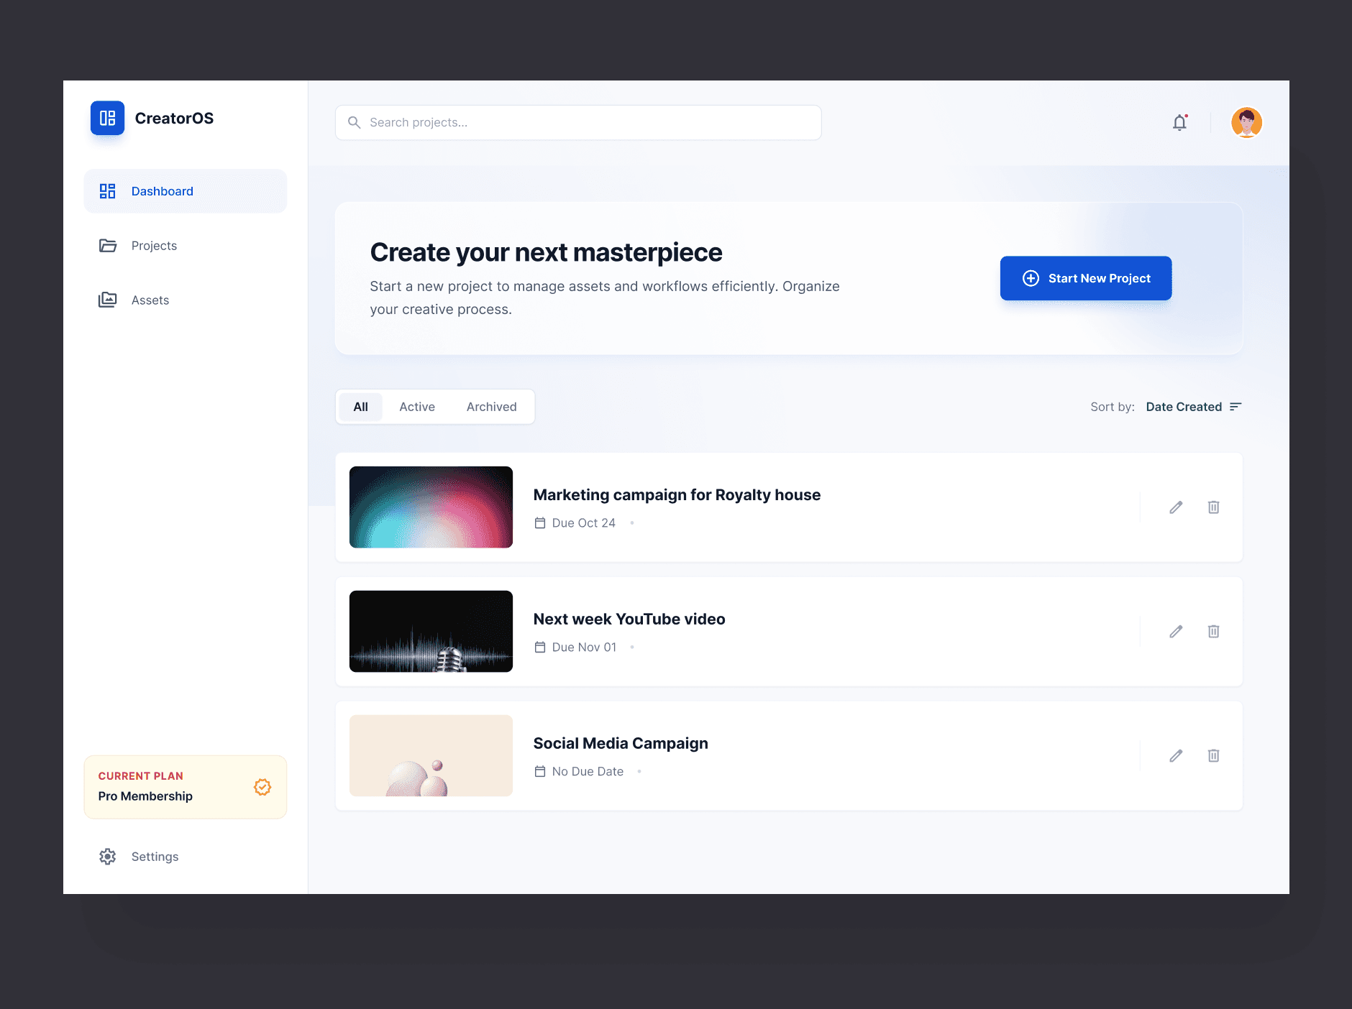The image size is (1352, 1009).
Task: Click calendar icon beside No Due Date
Action: point(540,772)
